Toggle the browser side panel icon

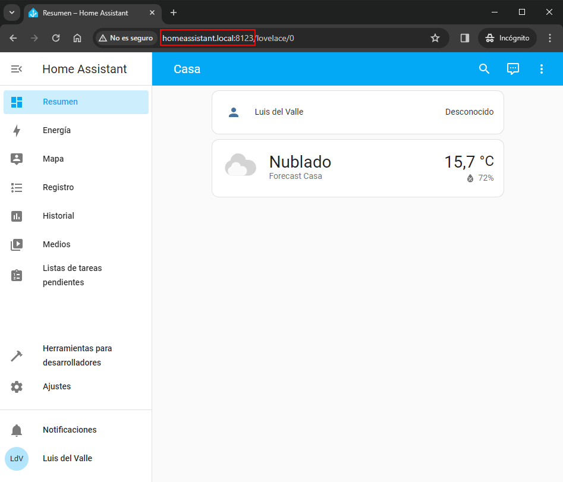(x=465, y=38)
